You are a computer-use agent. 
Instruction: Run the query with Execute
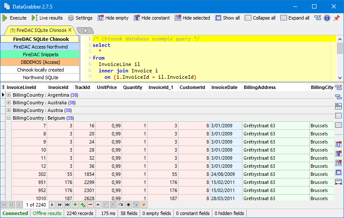[x=14, y=18]
